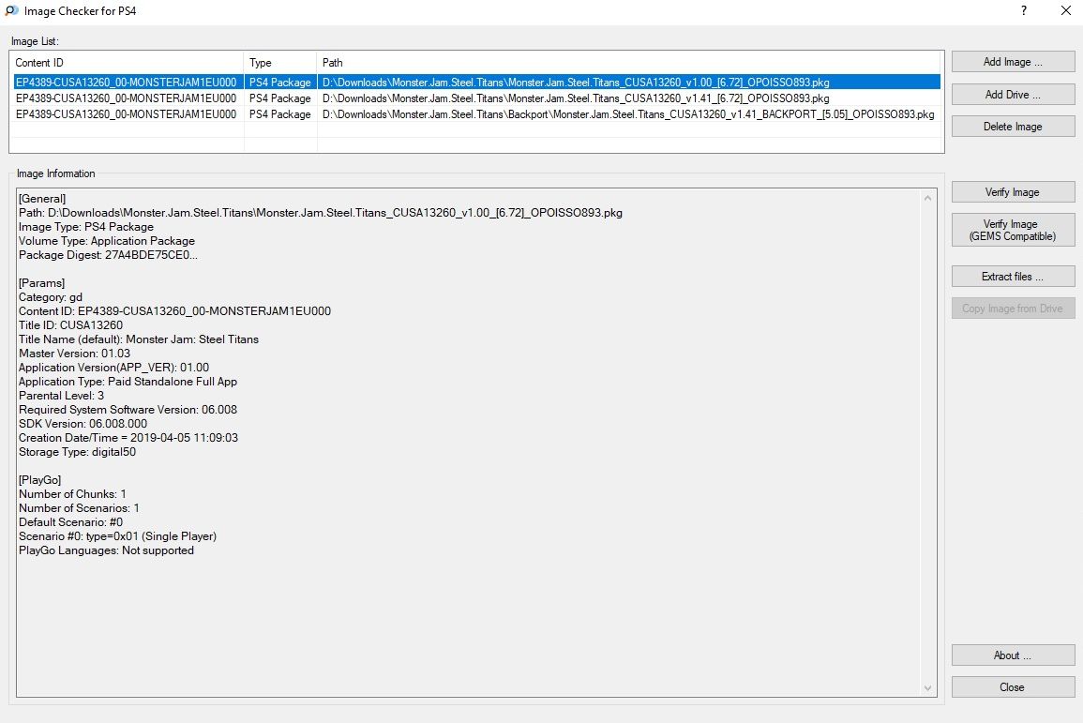1083x723 pixels.
Task: Click the info panel scrollbar up arrow
Action: 928,198
